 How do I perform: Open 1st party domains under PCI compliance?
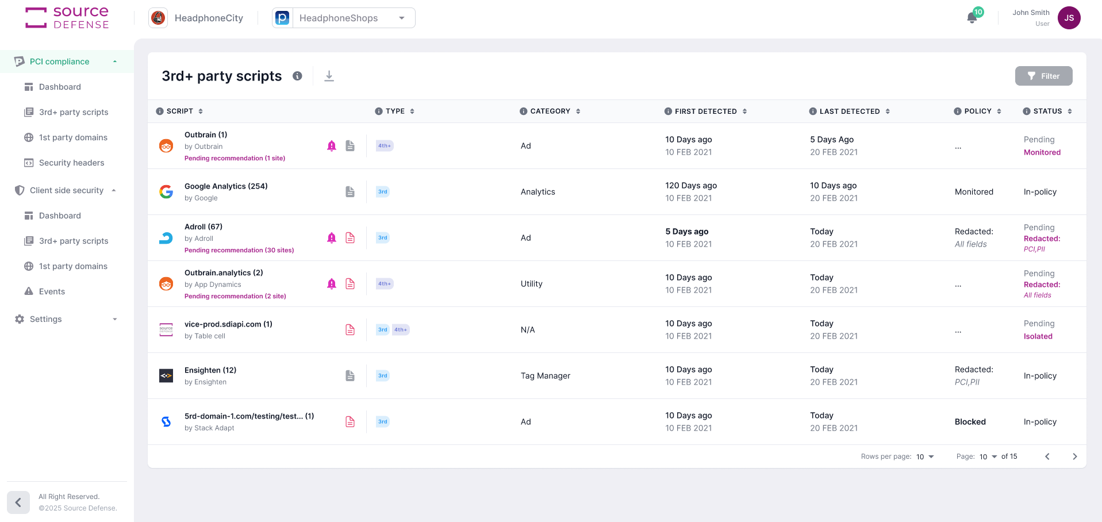(x=73, y=137)
